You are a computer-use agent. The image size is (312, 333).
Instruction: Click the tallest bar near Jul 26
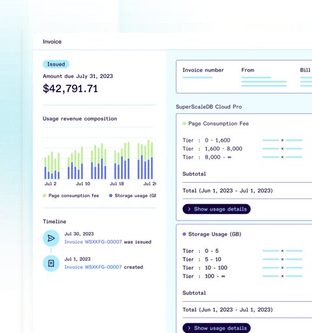click(x=149, y=159)
